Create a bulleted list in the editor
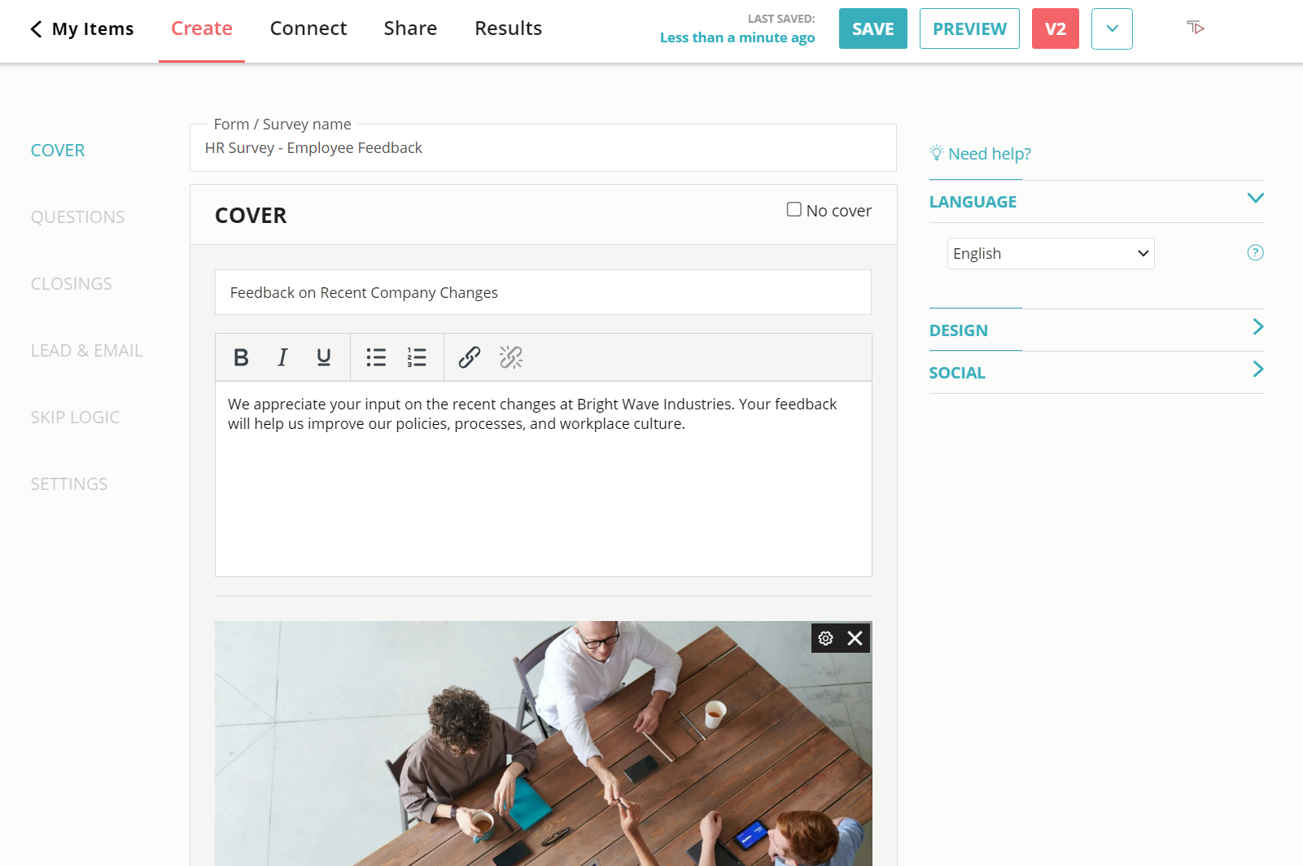The height and width of the screenshot is (866, 1303). [x=376, y=356]
